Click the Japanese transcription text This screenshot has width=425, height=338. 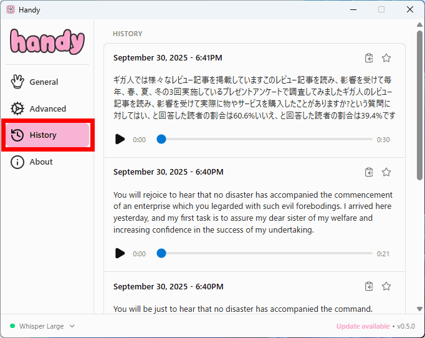(x=254, y=98)
